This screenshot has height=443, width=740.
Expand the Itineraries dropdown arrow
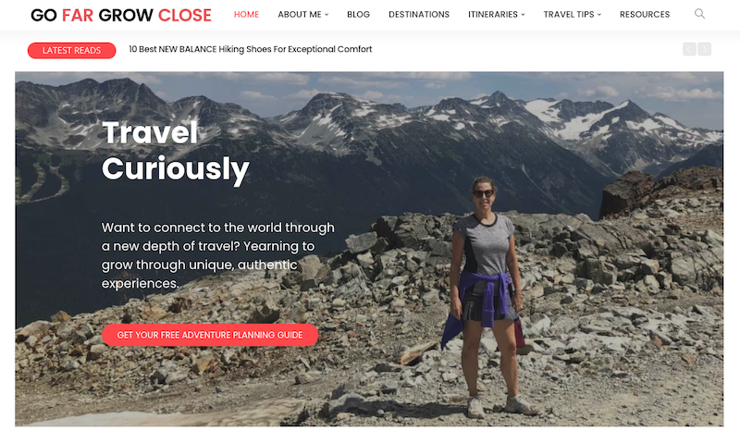pyautogui.click(x=523, y=15)
